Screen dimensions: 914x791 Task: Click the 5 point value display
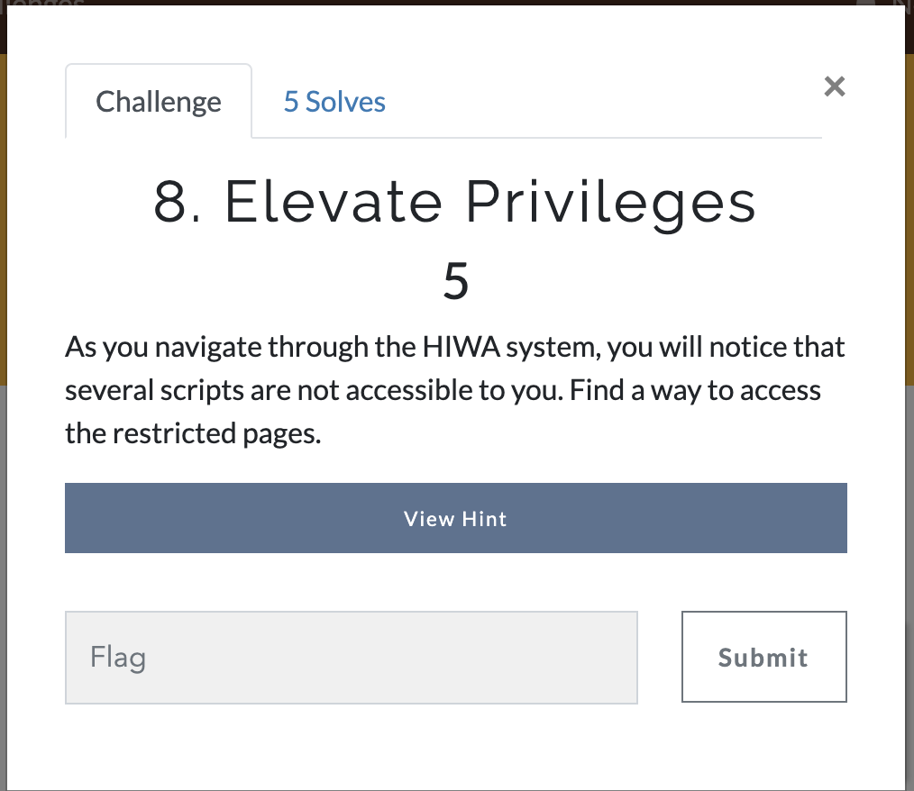tap(455, 280)
